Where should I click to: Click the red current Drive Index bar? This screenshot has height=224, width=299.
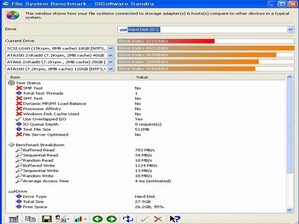(166, 41)
